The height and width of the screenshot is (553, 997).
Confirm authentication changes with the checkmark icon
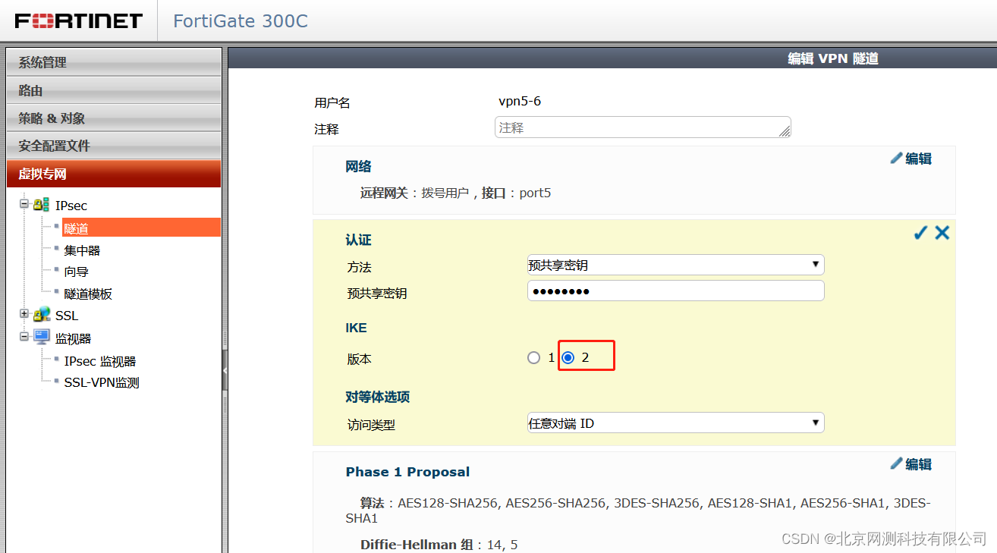click(920, 233)
